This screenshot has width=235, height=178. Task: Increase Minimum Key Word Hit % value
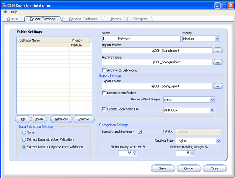coord(134,152)
